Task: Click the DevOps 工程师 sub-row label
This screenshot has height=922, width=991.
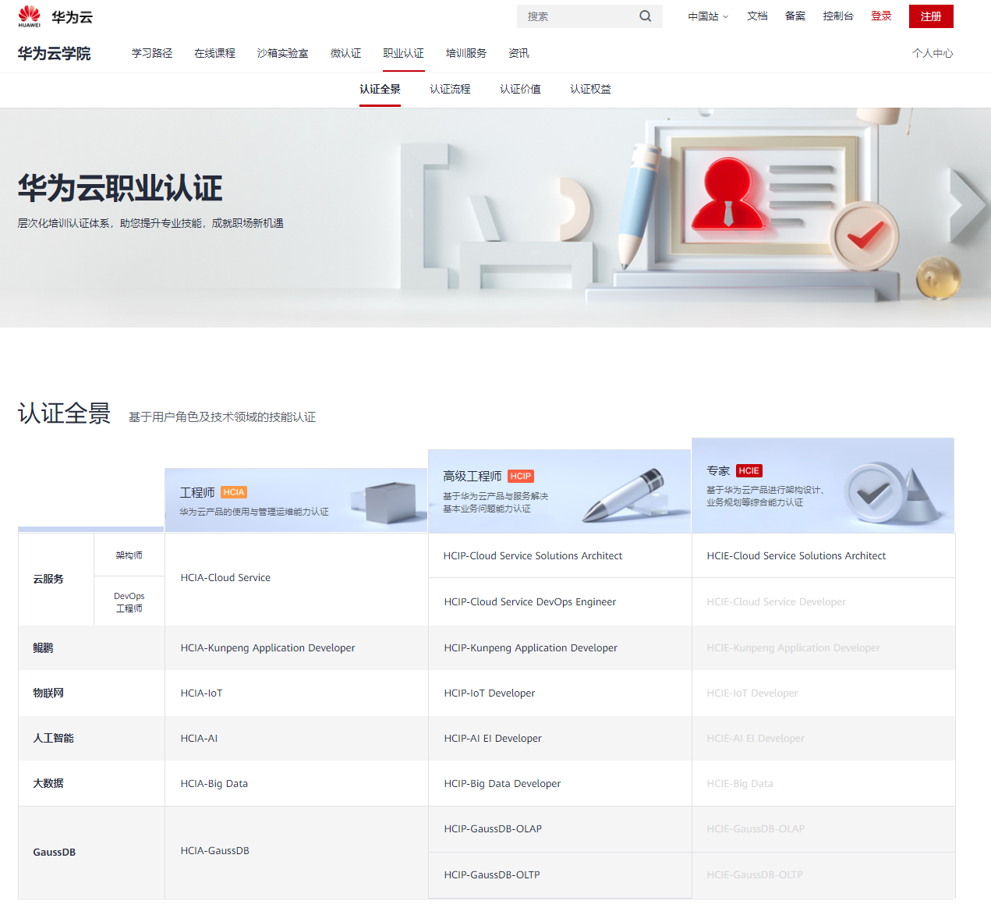Action: pos(129,602)
